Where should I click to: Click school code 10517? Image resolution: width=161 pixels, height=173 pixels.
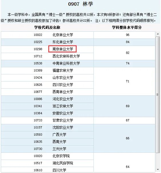click(x=38, y=163)
